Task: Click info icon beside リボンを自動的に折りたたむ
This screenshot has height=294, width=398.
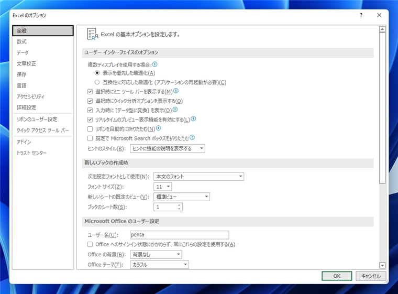Action: [158, 128]
